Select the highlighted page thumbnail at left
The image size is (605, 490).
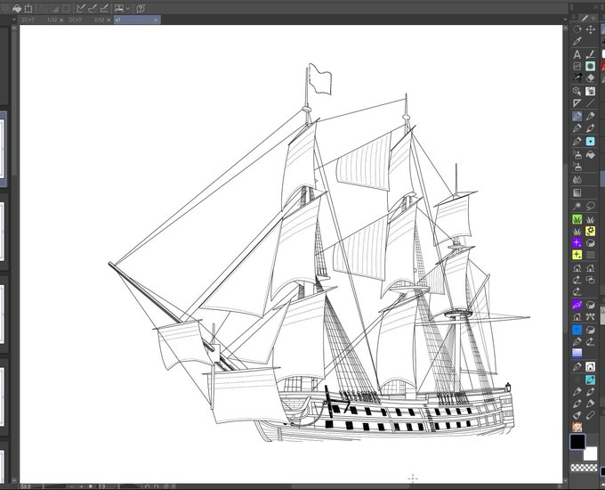click(x=3, y=149)
